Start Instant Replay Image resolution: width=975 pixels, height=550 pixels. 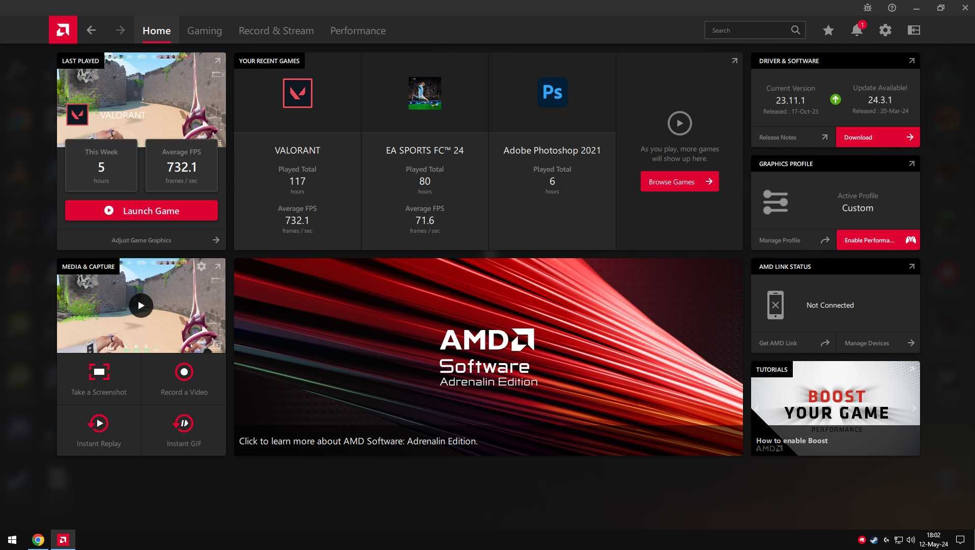pyautogui.click(x=99, y=431)
